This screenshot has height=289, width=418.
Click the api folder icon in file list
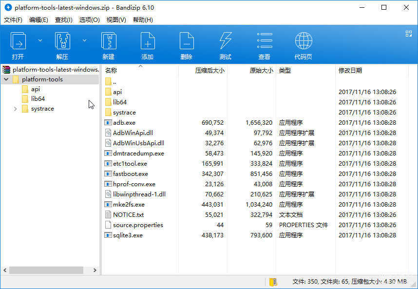108,92
